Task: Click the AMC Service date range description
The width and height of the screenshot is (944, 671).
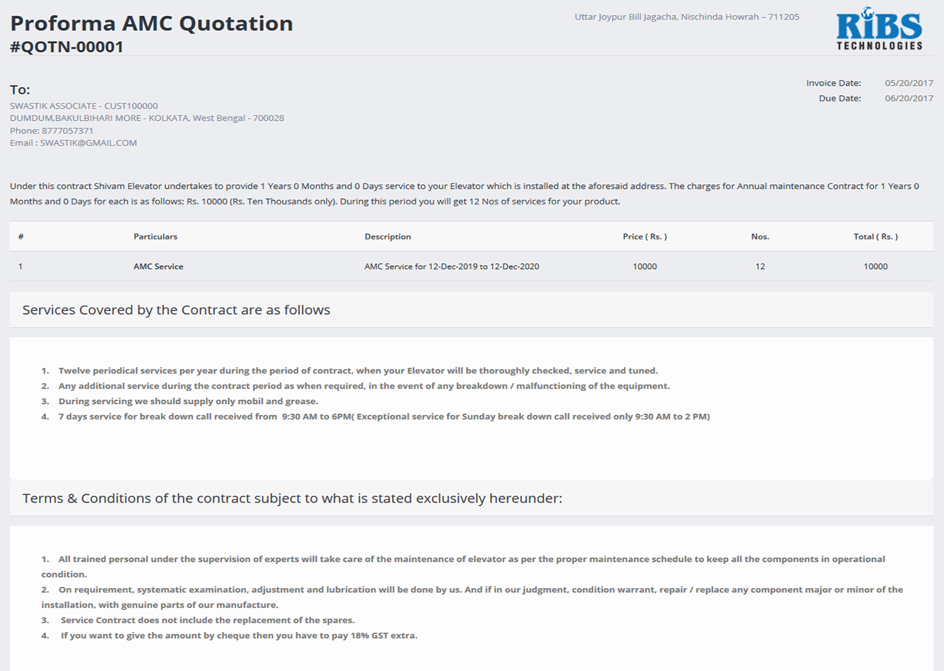Action: coord(451,266)
